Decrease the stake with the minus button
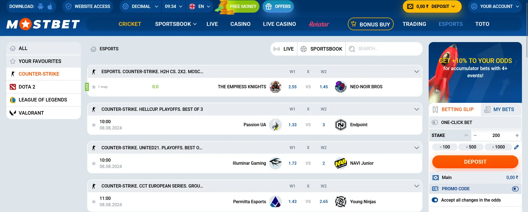 point(475,135)
